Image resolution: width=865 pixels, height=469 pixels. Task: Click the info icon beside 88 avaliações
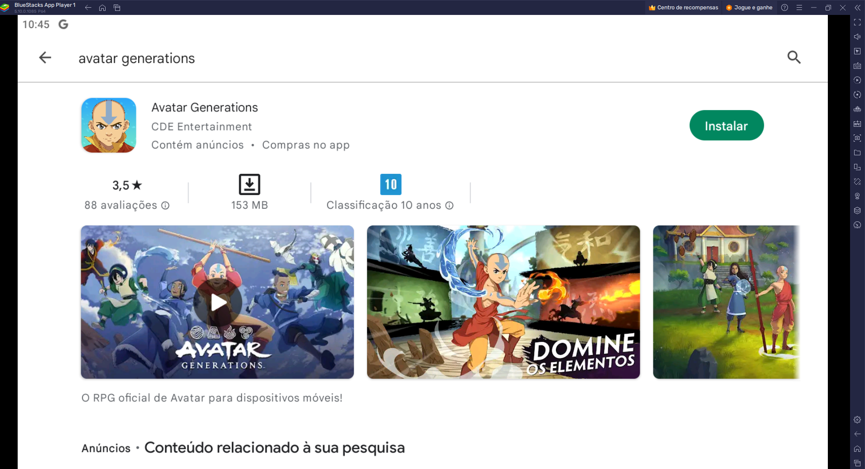click(165, 206)
